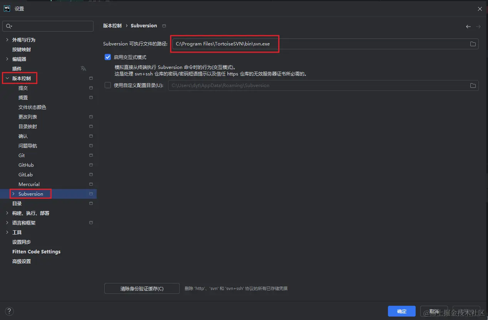Click project-level icon beside Mercurial row

point(91,184)
